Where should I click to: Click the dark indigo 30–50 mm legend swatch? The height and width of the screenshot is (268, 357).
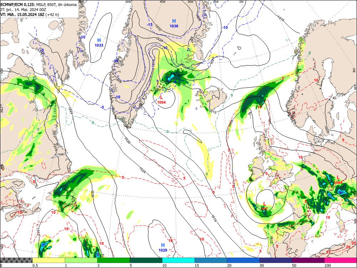point(276,260)
